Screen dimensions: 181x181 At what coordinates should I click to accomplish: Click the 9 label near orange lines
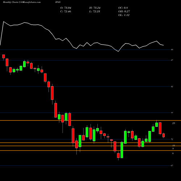[173, 148]
